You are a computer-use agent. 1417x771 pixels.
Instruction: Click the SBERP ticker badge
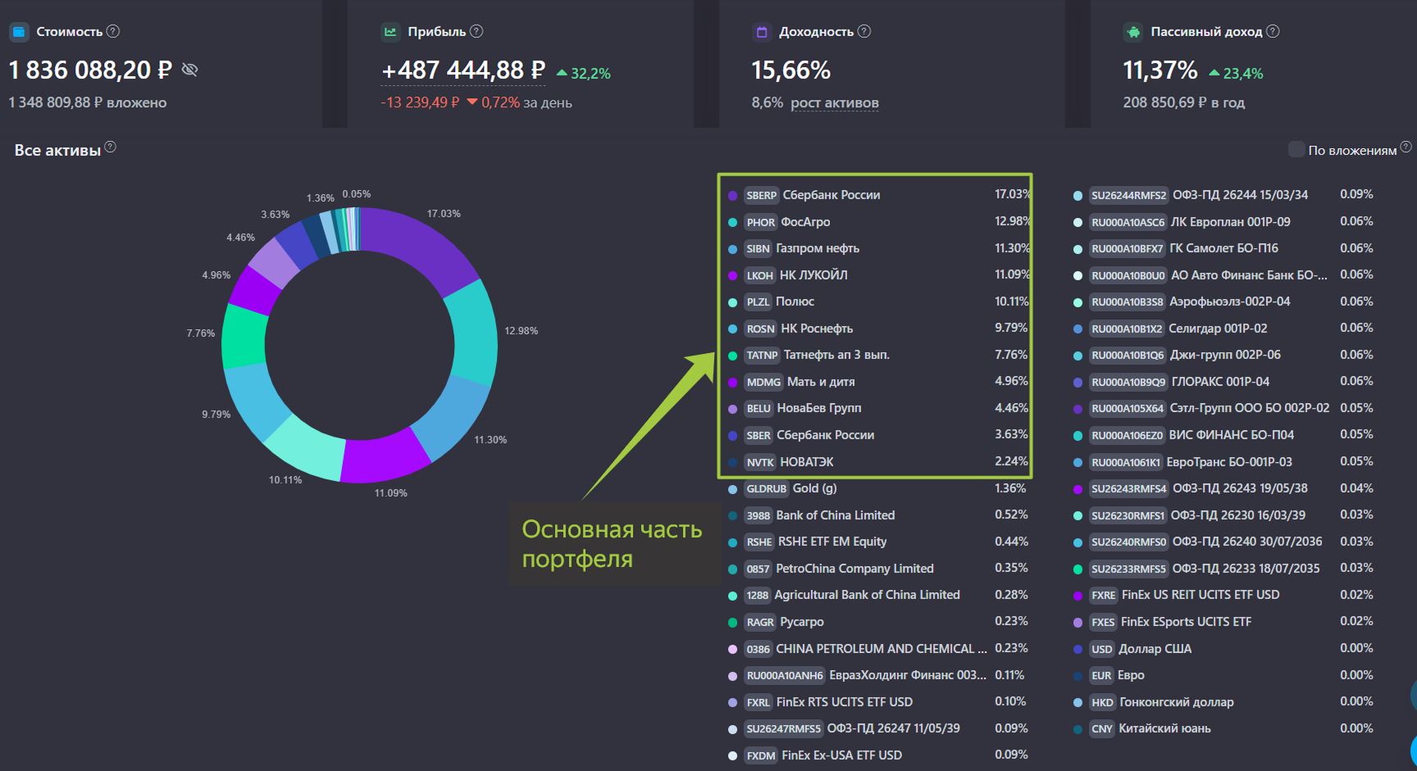(761, 195)
